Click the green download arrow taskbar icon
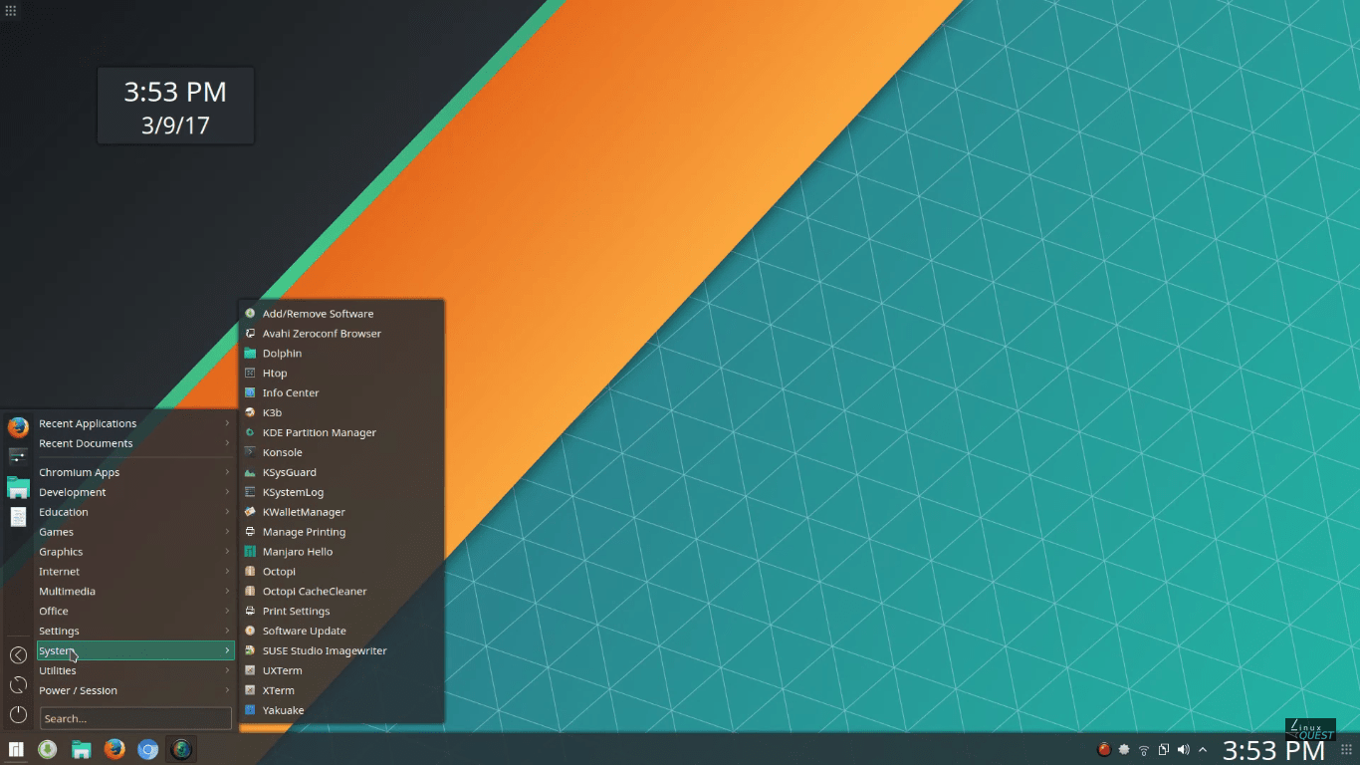The width and height of the screenshot is (1360, 765). 47,749
